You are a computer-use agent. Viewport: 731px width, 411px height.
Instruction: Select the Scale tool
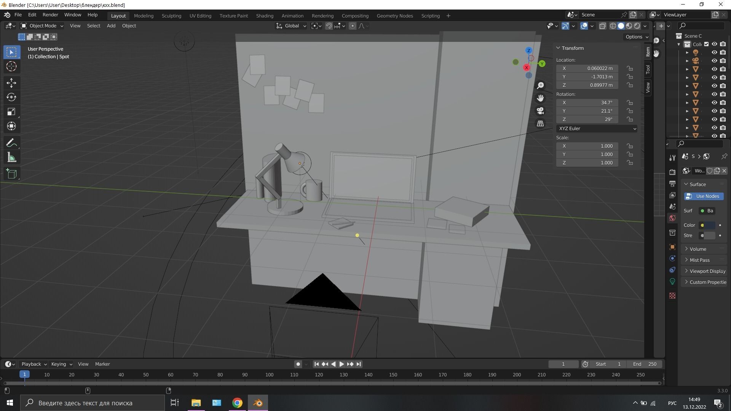11,112
